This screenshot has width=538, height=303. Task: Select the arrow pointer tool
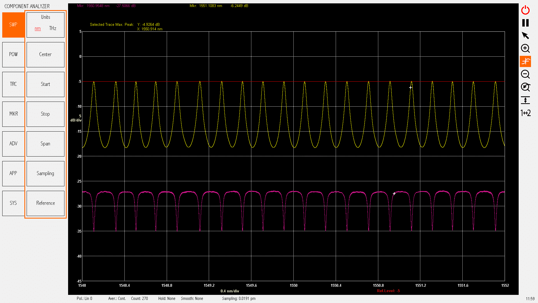pos(525,36)
